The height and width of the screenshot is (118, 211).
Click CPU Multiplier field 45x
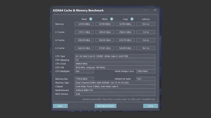(x=84, y=71)
